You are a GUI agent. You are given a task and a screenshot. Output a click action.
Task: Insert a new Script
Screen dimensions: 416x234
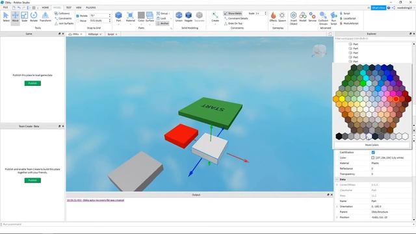[345, 13]
